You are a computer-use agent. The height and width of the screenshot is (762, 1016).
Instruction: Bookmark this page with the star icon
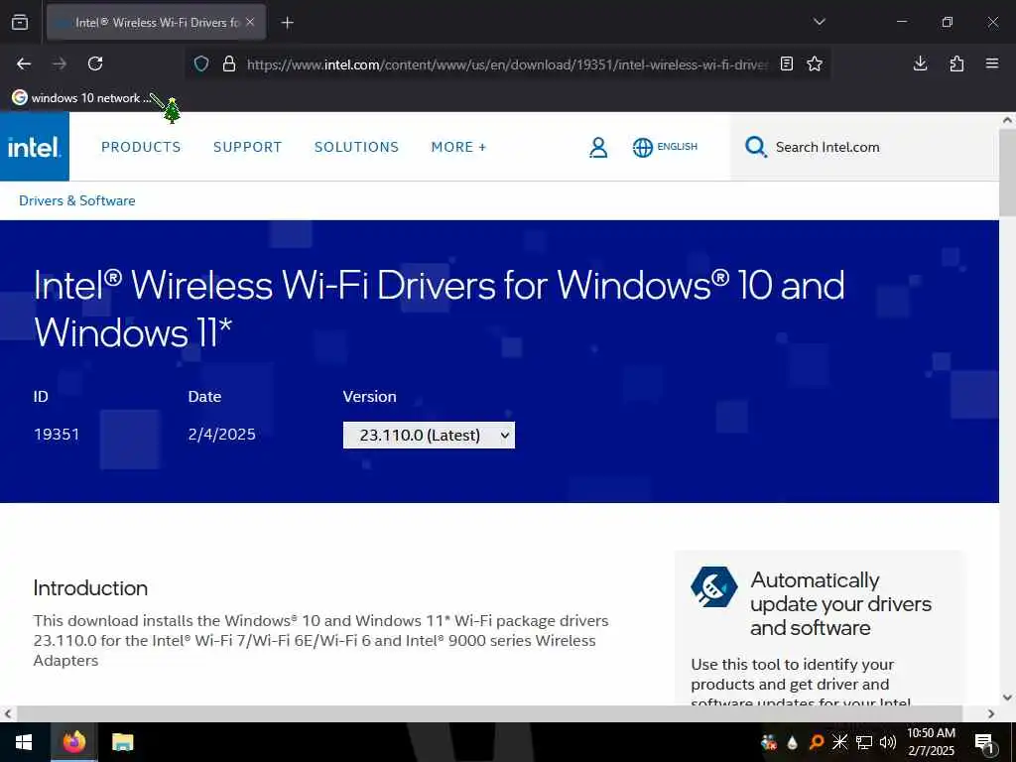815,63
